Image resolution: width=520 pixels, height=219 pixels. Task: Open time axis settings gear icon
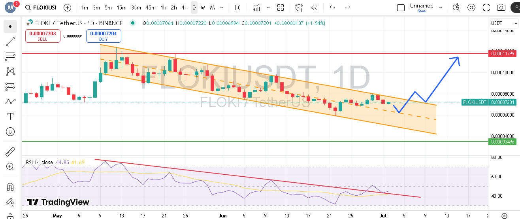tap(504, 215)
